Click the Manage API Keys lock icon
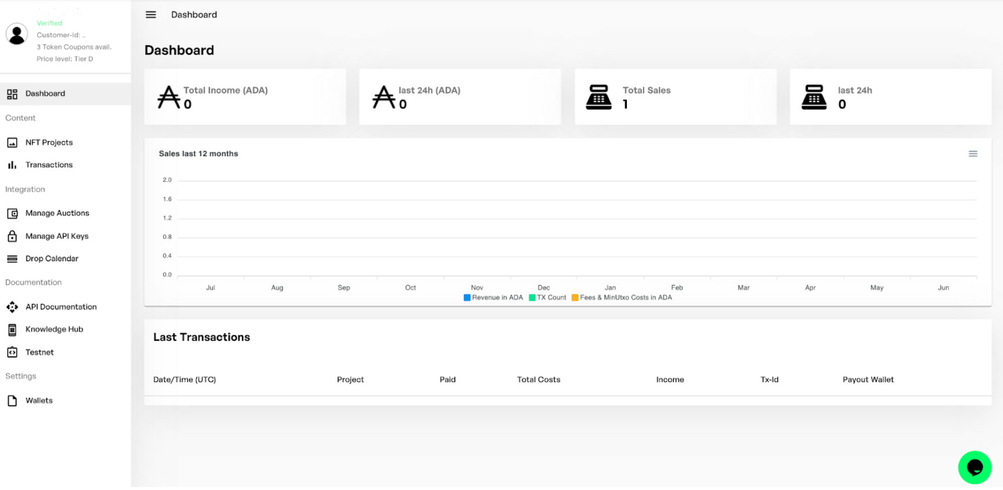The width and height of the screenshot is (1003, 490). [12, 236]
